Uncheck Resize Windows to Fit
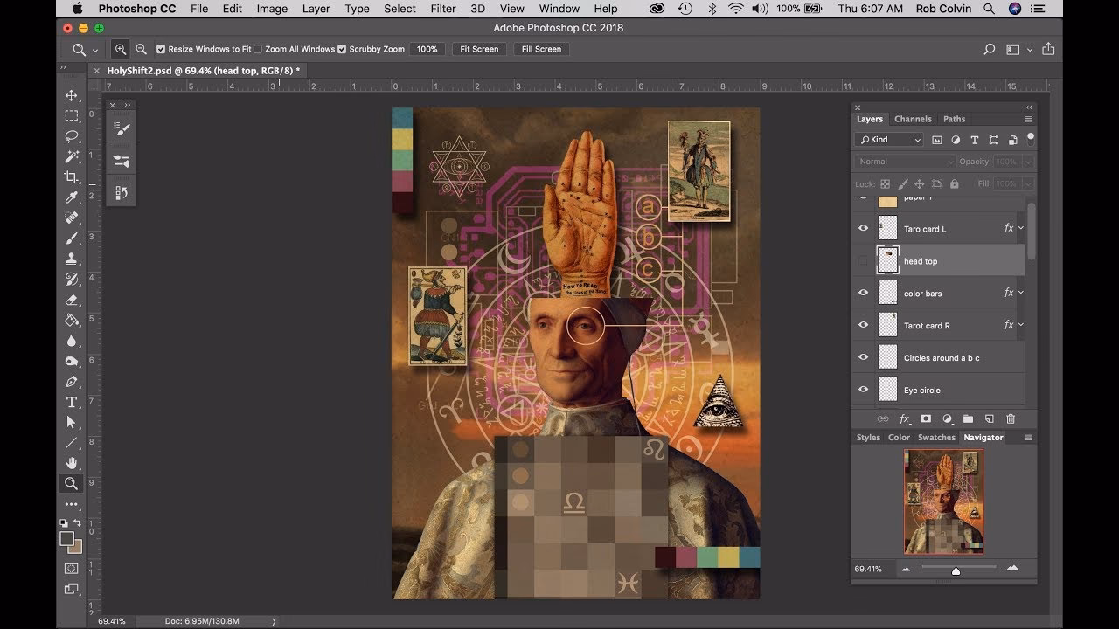The image size is (1119, 629). tap(162, 49)
